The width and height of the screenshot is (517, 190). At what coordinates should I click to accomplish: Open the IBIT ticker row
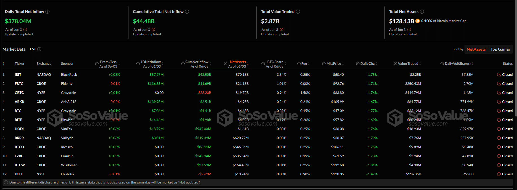[x=18, y=75]
